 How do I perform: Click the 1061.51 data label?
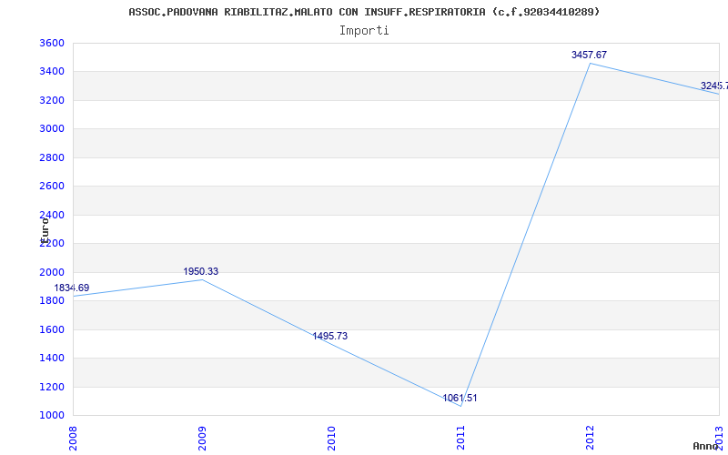(x=460, y=398)
